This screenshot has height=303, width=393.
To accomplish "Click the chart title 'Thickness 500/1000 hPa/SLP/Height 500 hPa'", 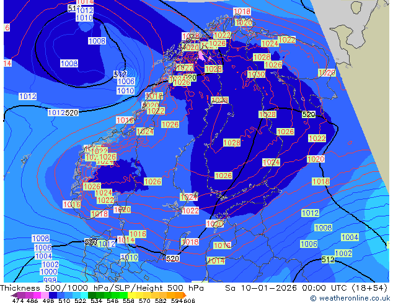I will click(102, 288).
